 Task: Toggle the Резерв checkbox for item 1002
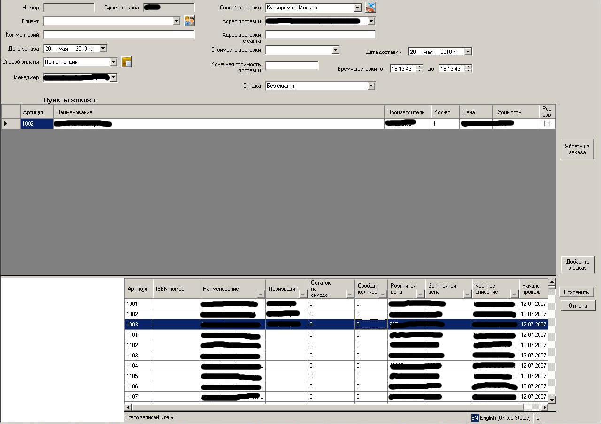(x=547, y=124)
